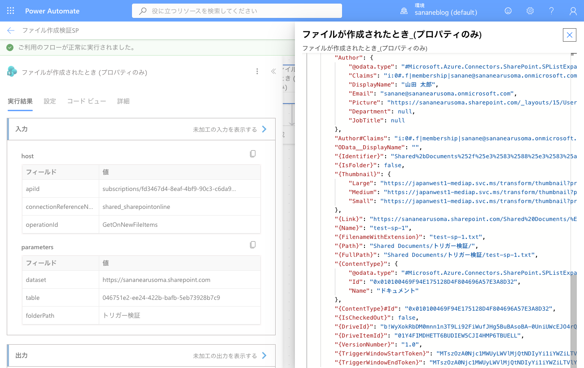Collapse the left panel with double chevron

click(x=273, y=71)
